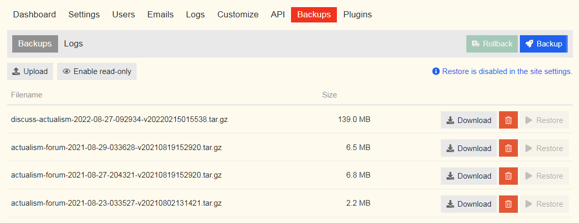The width and height of the screenshot is (579, 223).
Task: Open the Users admin page
Action: (x=123, y=14)
